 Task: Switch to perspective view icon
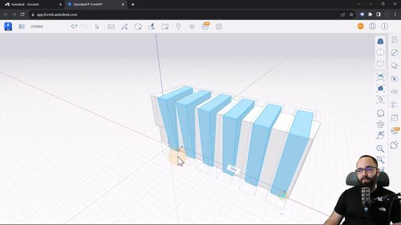[x=380, y=41]
